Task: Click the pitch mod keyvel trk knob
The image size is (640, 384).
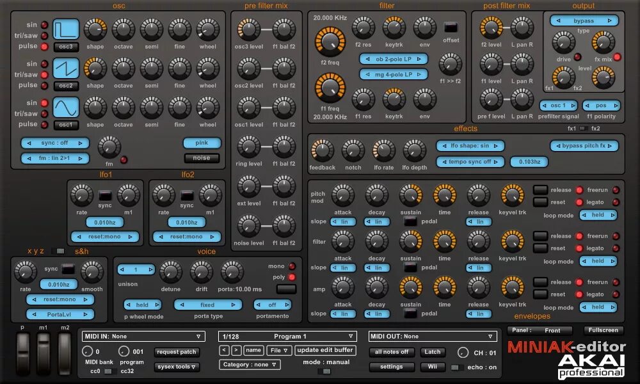Action: click(512, 195)
